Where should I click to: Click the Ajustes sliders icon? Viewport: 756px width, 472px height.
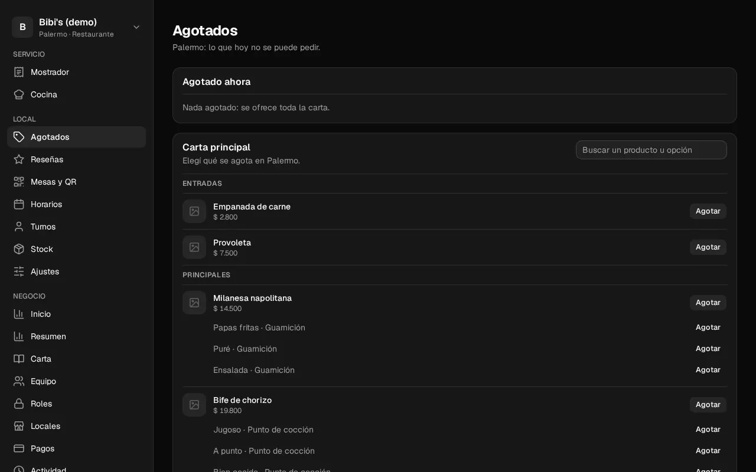(19, 271)
